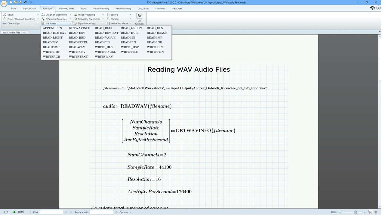
Task: Click the find previous arrow icon
Action: (x=66, y=212)
